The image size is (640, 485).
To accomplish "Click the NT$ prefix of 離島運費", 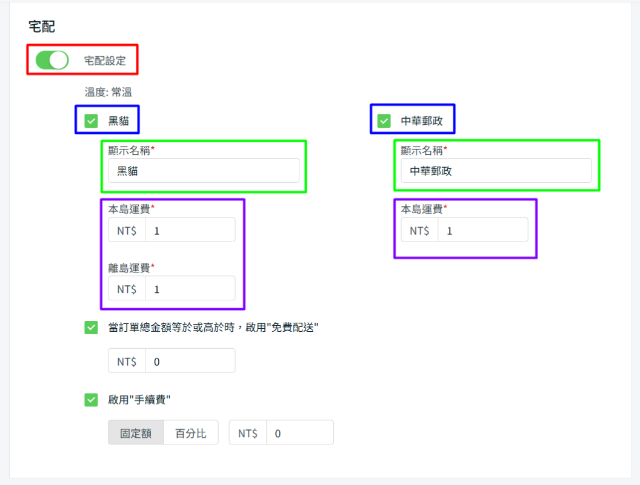I will pyautogui.click(x=127, y=289).
